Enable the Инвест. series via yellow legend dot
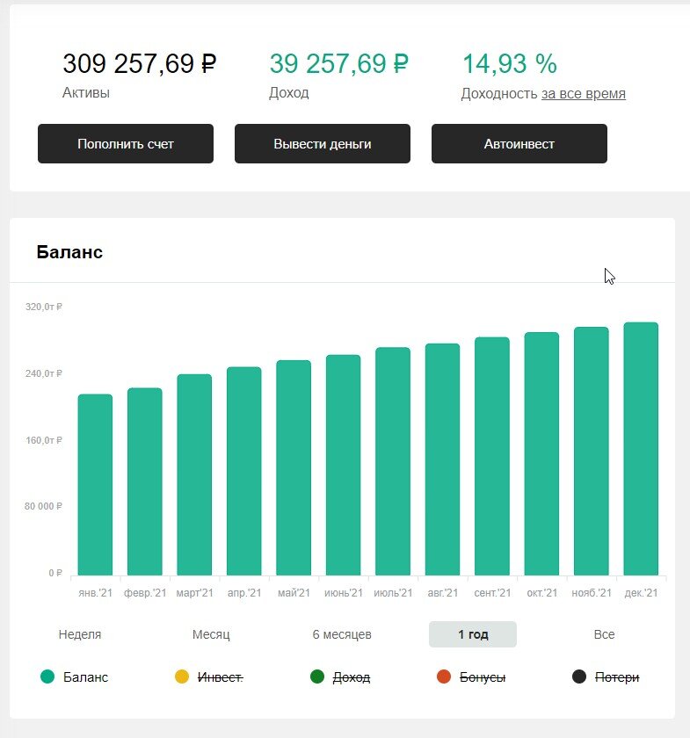The image size is (690, 738). (x=182, y=676)
